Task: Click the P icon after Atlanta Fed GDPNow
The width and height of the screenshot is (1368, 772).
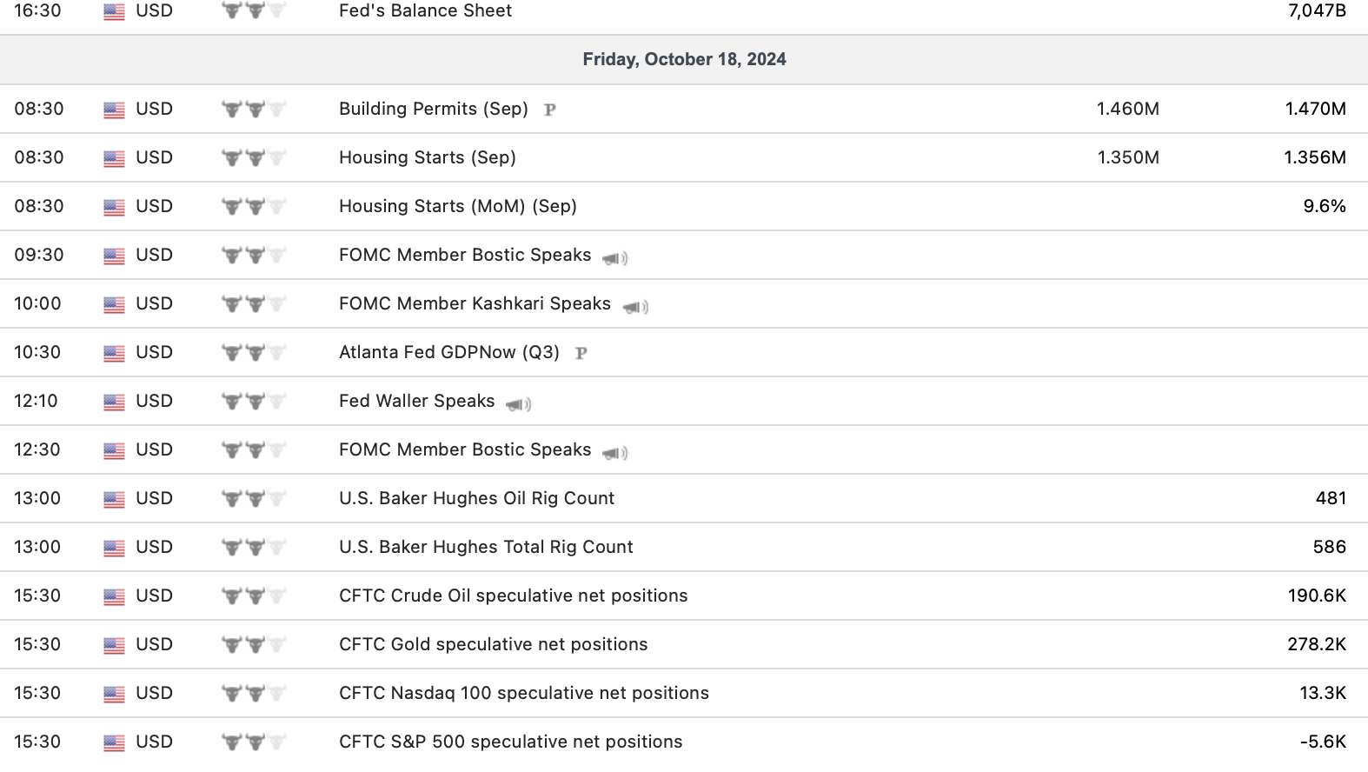Action: 581,353
